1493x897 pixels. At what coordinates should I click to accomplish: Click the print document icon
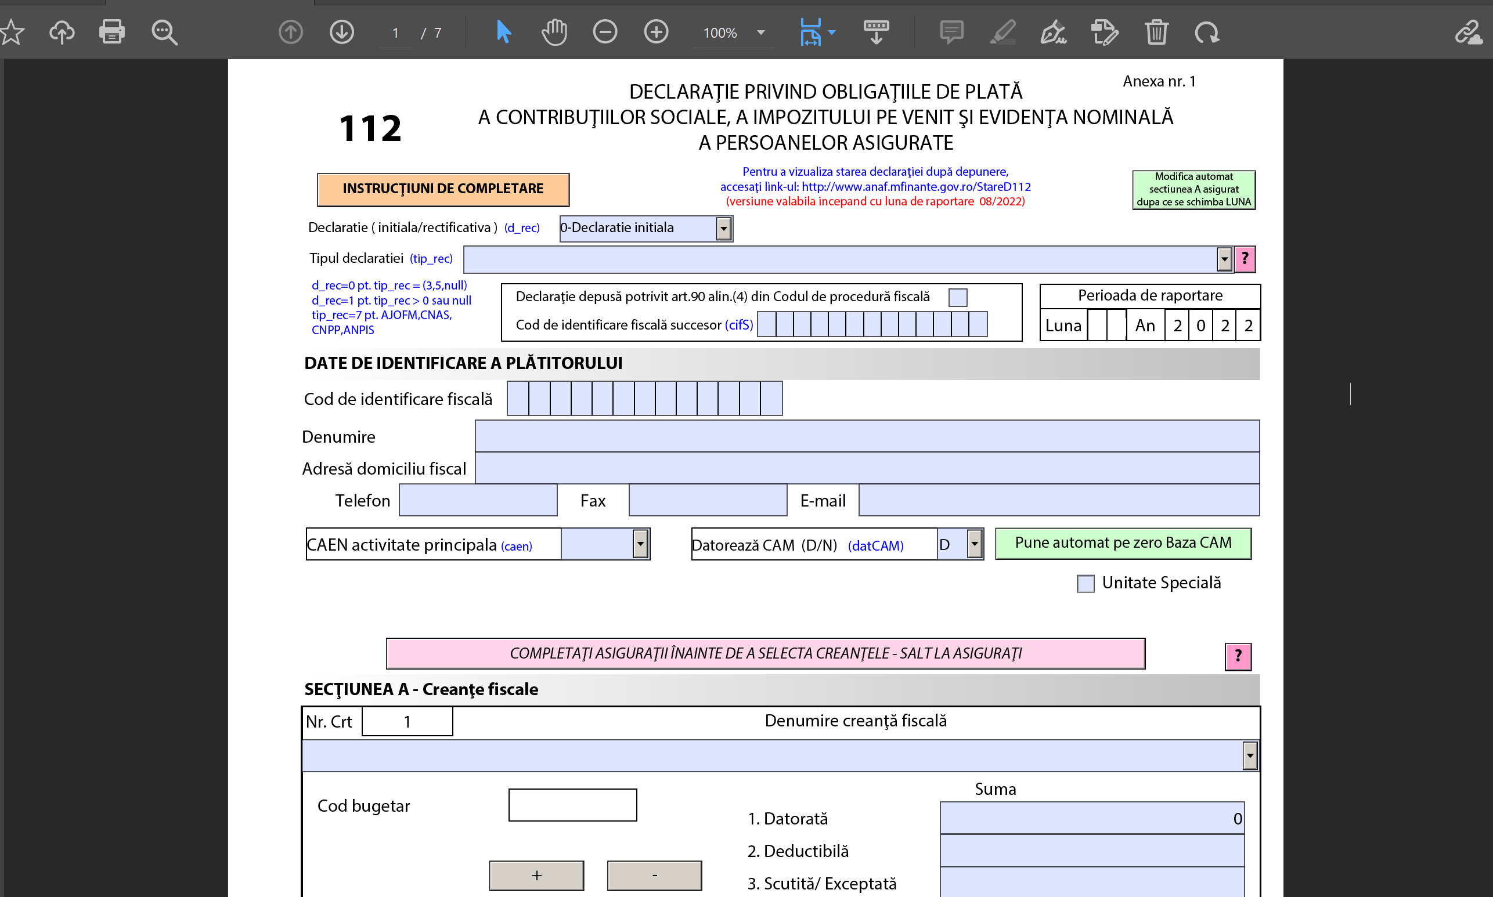112,32
